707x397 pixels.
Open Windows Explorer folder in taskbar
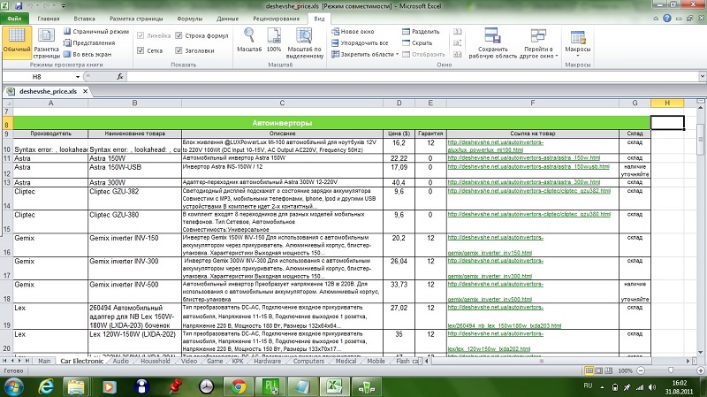(x=76, y=386)
